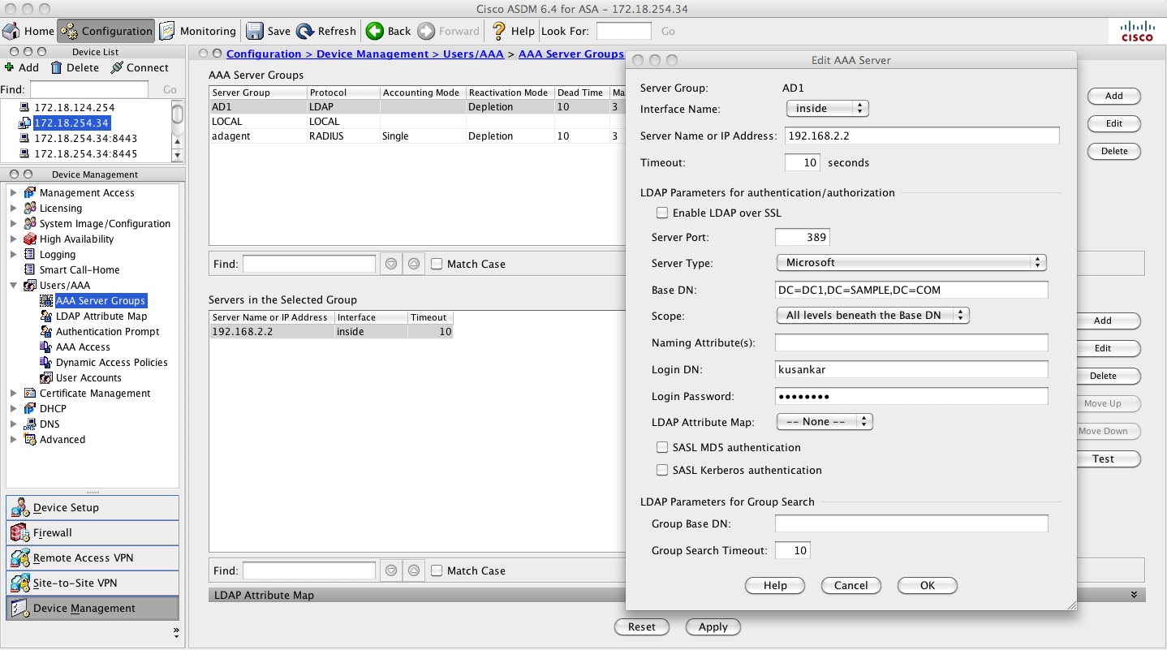Click the Test server button
This screenshot has width=1167, height=650.
click(x=1109, y=458)
